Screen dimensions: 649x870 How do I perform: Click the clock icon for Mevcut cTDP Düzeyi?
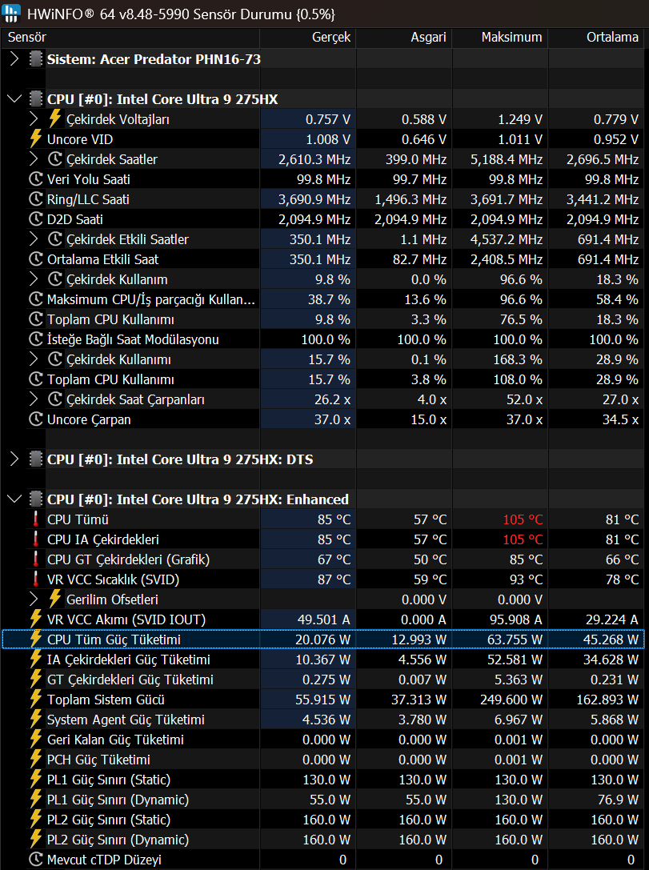[x=36, y=860]
